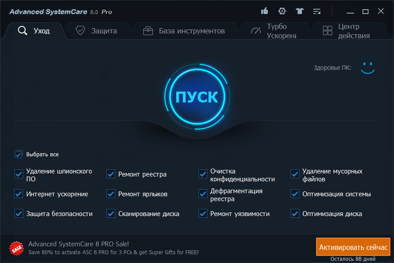The height and width of the screenshot is (263, 394).
Task: Toggle Оптимизация системы checkbox
Action: [295, 194]
